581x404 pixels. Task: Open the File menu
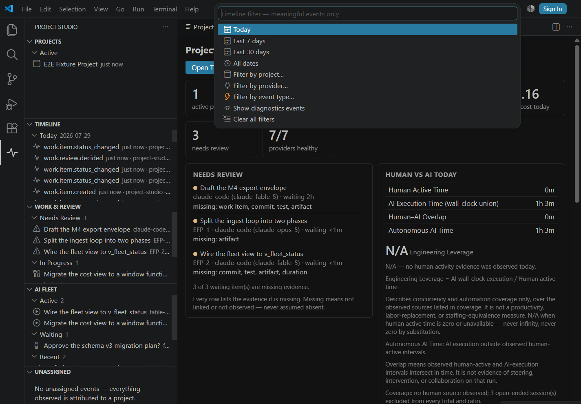click(27, 9)
